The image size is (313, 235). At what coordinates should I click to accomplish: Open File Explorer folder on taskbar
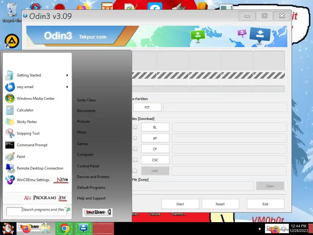point(46,229)
